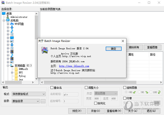164x115 pixels.
Task: Click 确定 in the About dialog
Action: coord(114,49)
